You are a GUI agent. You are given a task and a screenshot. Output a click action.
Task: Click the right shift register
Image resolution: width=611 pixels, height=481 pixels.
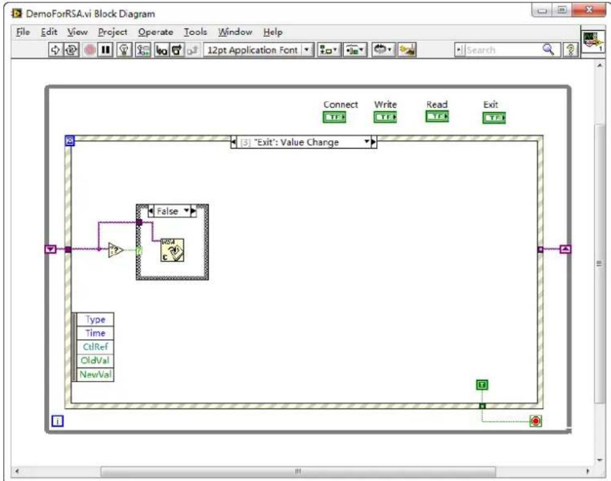pos(566,248)
